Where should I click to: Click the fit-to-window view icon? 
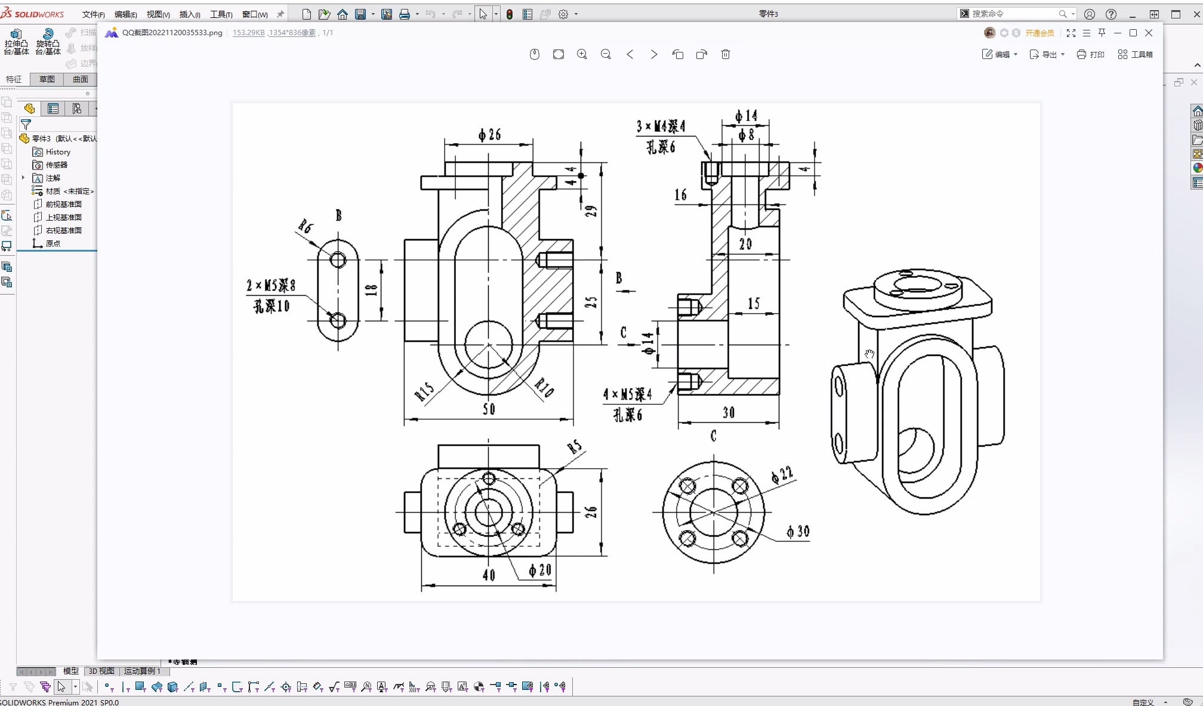(559, 54)
